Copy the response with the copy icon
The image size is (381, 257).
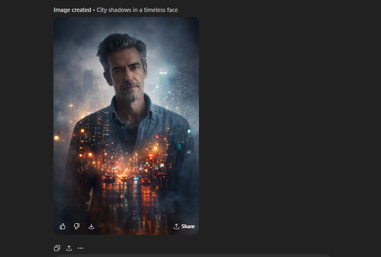[x=57, y=248]
